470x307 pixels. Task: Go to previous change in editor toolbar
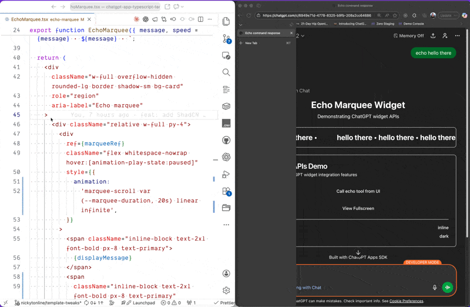point(173,19)
